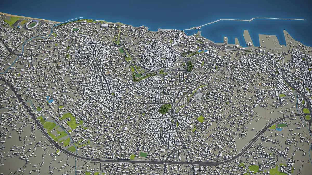Click the oval stadium near the coast
Screen dimensions: 312x175
click(x=32, y=24)
